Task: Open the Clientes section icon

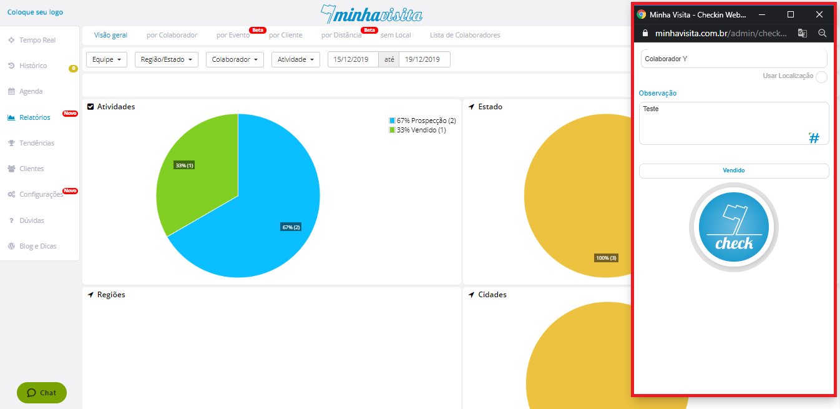Action: coord(11,169)
